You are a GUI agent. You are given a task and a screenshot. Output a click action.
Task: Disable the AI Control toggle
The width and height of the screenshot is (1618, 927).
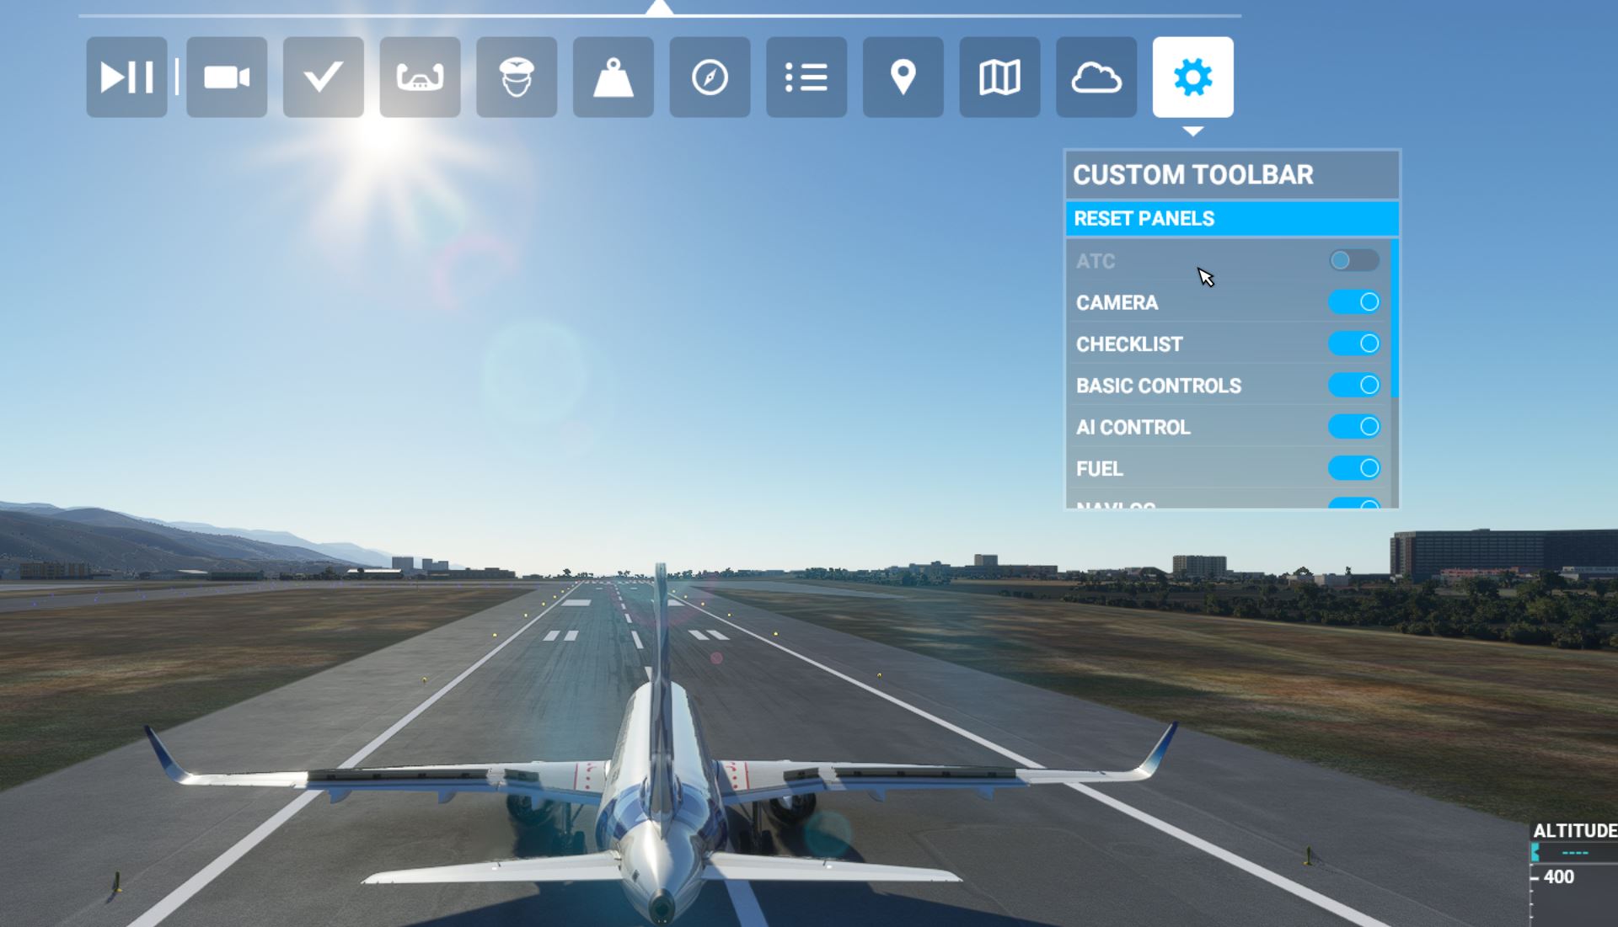(1353, 427)
